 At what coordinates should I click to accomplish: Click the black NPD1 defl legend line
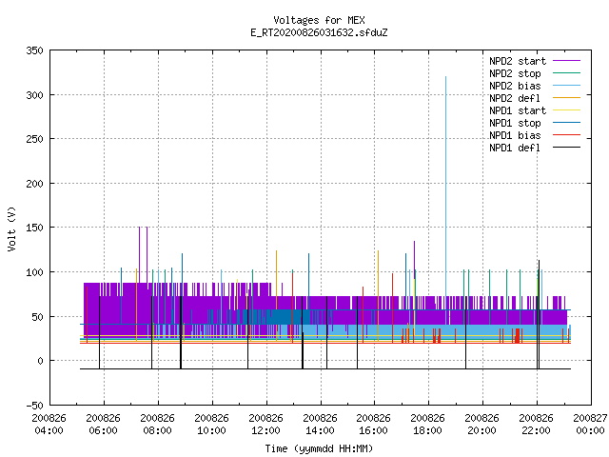(x=567, y=148)
